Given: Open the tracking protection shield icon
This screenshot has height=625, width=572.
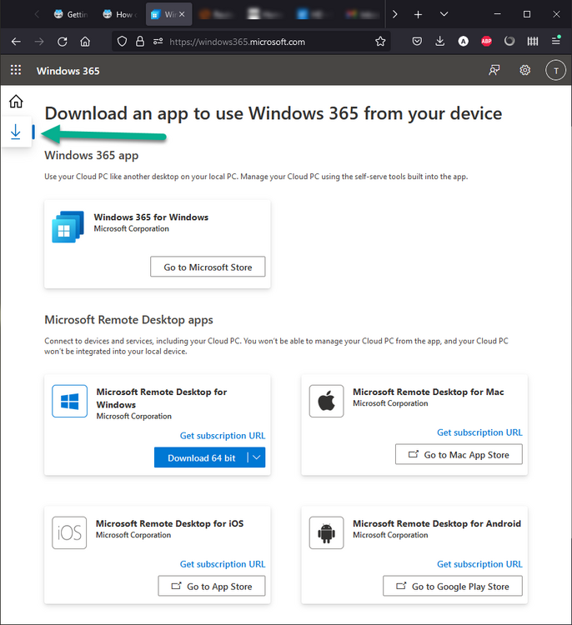Looking at the screenshot, I should point(122,42).
